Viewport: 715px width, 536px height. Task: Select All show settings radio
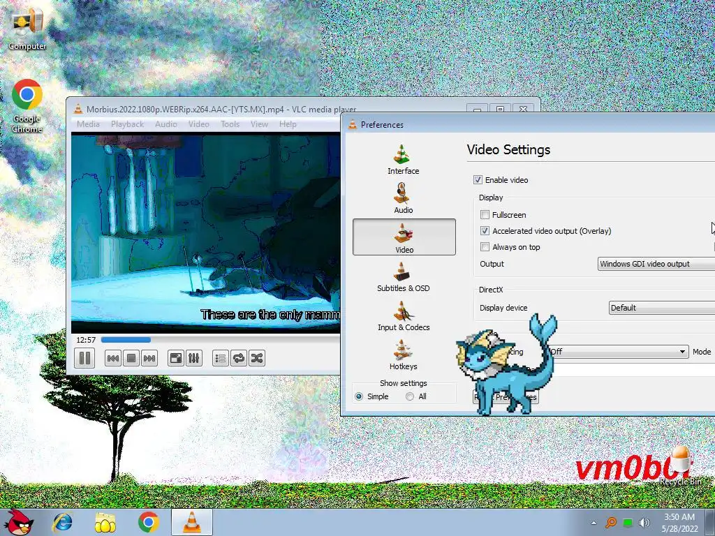tap(409, 396)
